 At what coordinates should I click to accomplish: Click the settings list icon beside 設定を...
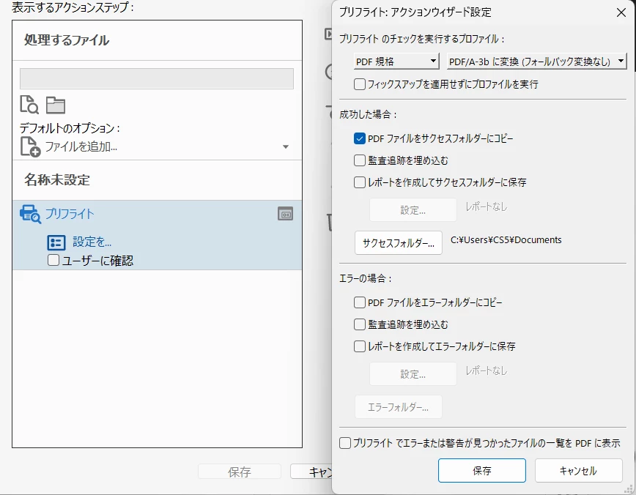click(x=56, y=242)
